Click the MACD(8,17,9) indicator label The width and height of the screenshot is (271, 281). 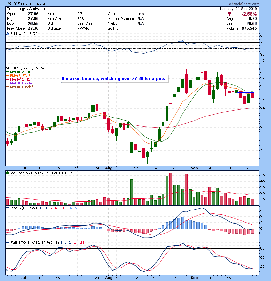click(x=24, y=208)
